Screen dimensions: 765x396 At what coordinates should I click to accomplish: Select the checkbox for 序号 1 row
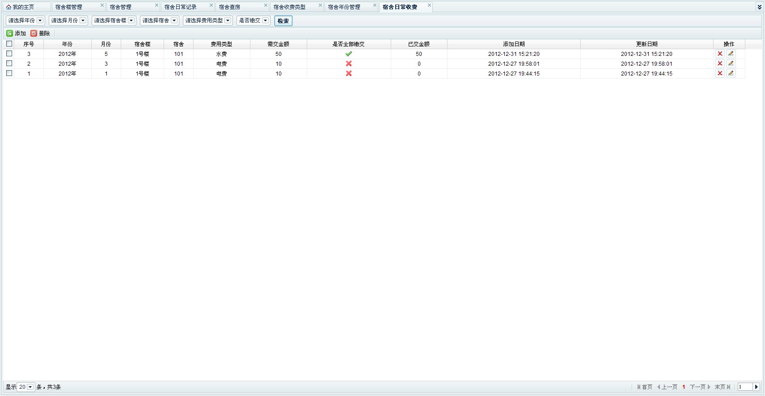pos(9,73)
